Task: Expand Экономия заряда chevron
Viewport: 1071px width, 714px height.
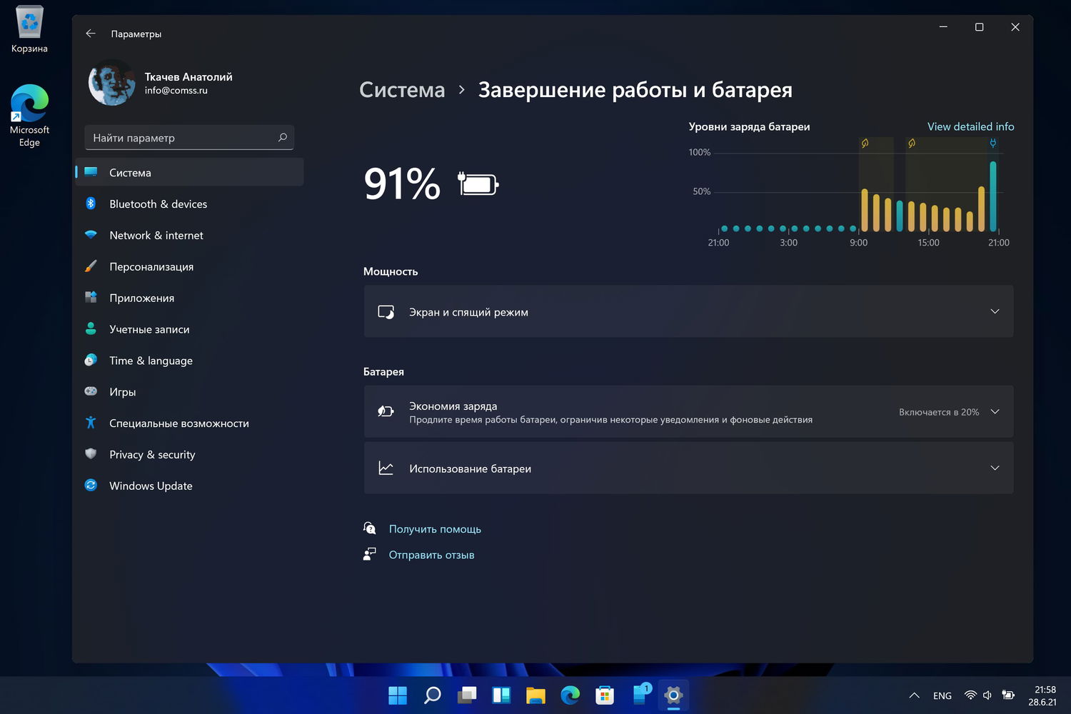Action: pyautogui.click(x=995, y=411)
